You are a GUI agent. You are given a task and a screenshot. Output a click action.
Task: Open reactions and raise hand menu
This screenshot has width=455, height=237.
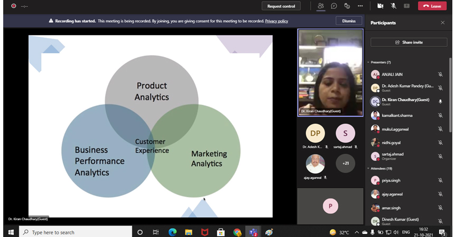[x=347, y=6]
